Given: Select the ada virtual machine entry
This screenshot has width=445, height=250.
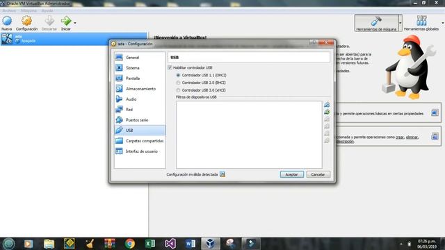Looking at the screenshot, I should 74,39.
